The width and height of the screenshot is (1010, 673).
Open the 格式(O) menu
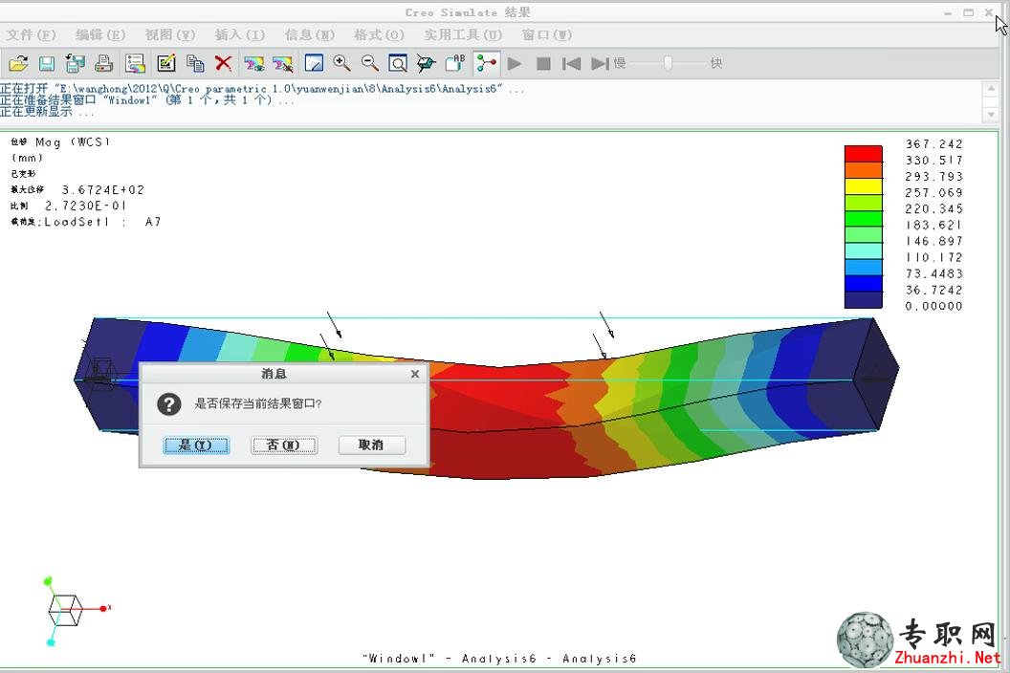380,34
